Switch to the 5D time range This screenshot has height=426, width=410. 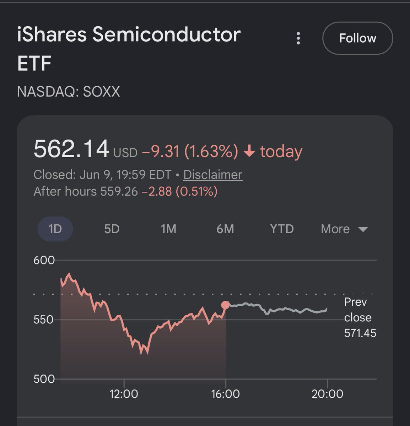tap(112, 229)
